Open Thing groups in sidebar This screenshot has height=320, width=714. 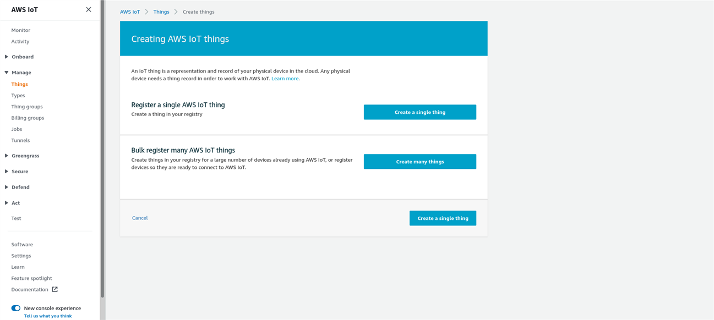[27, 107]
